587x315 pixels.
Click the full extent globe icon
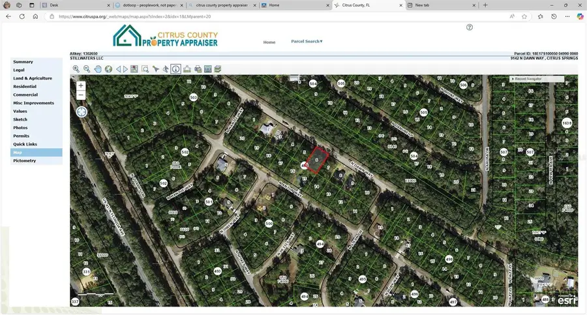(x=108, y=68)
